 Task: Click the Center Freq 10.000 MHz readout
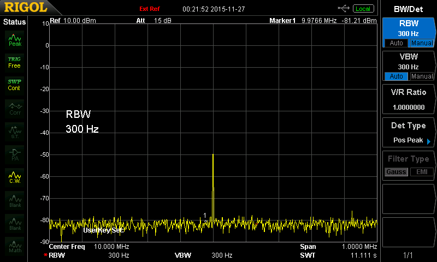tap(89, 247)
